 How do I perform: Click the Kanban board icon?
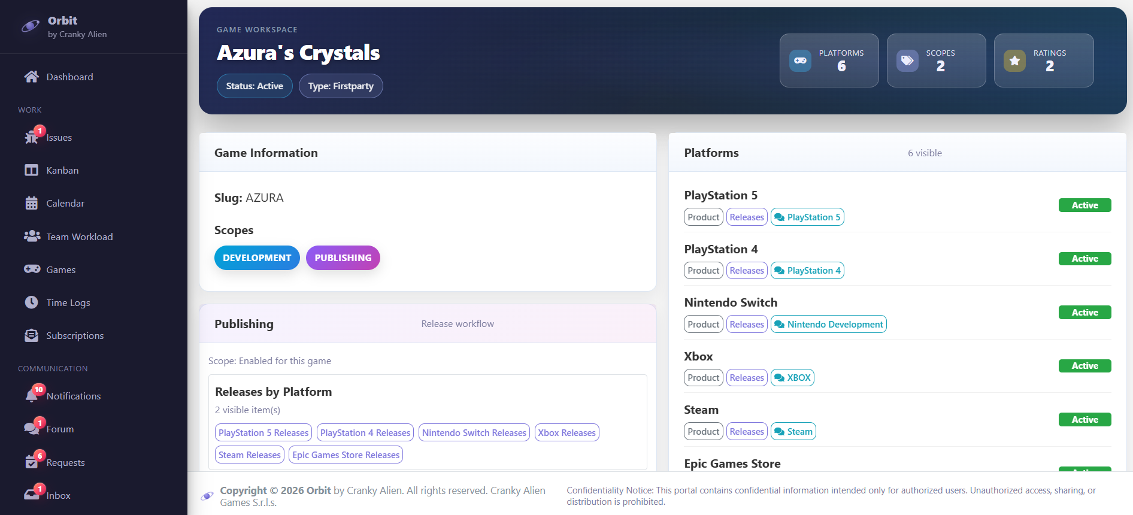pos(31,170)
